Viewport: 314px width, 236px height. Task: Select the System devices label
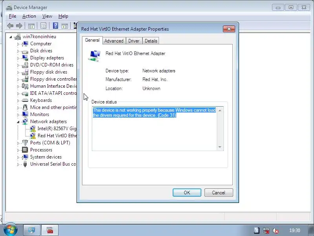tap(46, 157)
